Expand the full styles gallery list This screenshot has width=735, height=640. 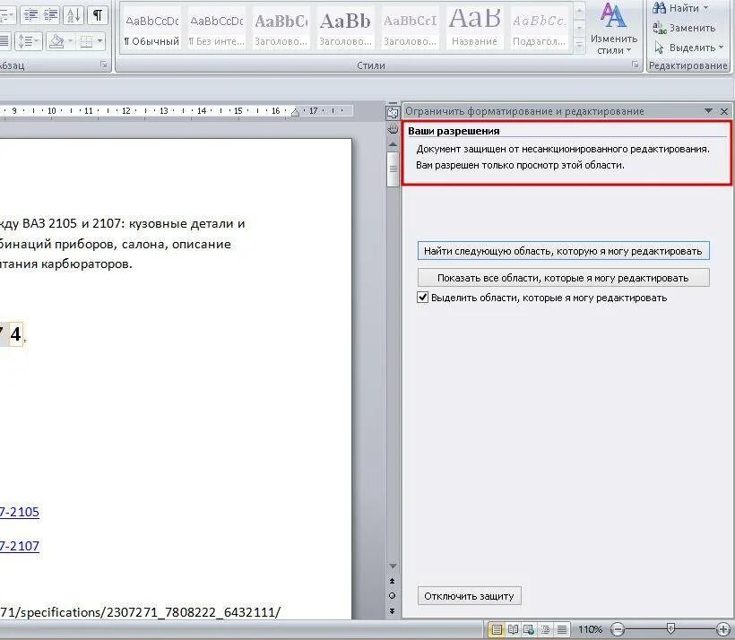579,45
